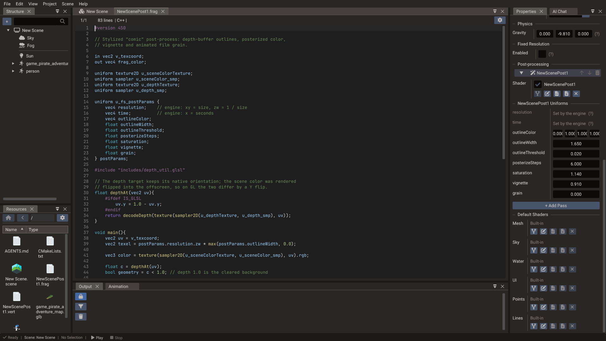Open the Properties panel dropdown menu
The width and height of the screenshot is (606, 341).
[593, 11]
